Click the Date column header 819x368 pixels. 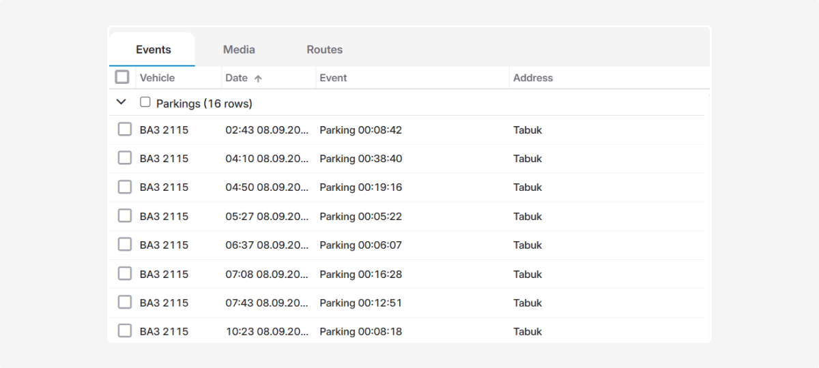[x=236, y=78]
